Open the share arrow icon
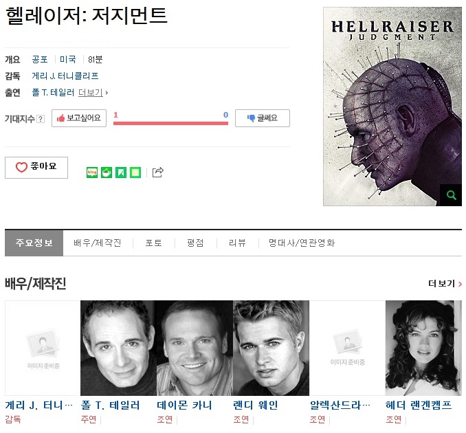This screenshot has height=433, width=466. click(158, 172)
